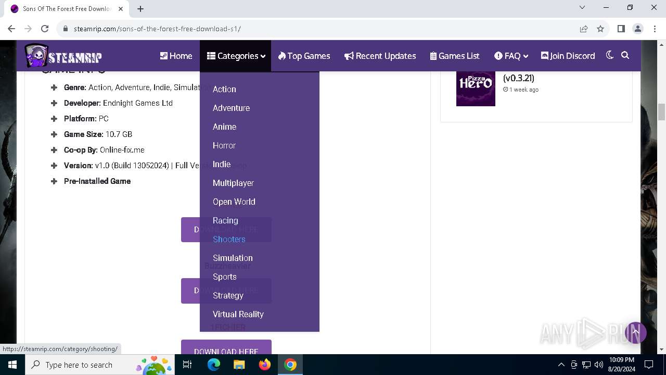Open the taskbar clock and date
This screenshot has height=375, width=666.
click(x=622, y=365)
